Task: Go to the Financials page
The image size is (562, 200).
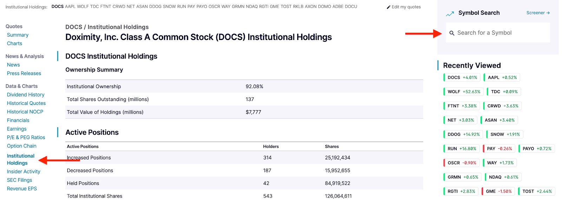Action: tap(18, 120)
